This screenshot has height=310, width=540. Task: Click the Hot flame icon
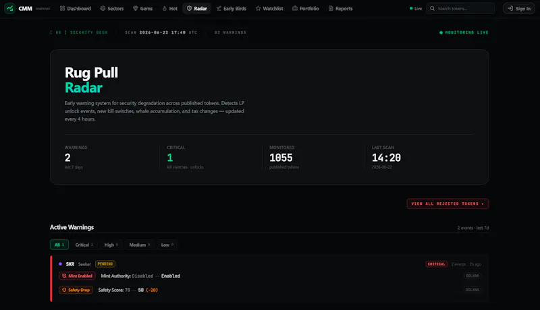pyautogui.click(x=164, y=8)
